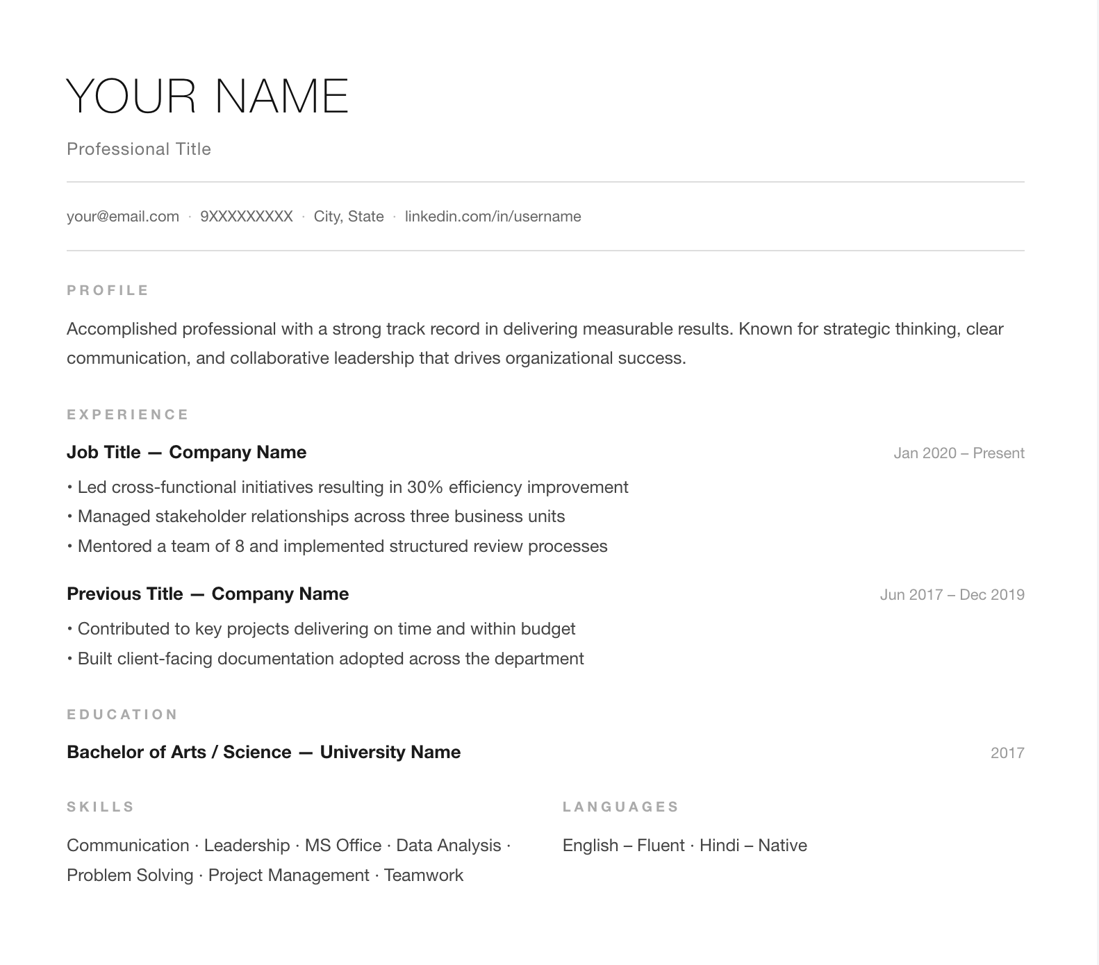Viewport: 1099px width, 965px height.
Task: Click the your@email.com contact text
Action: click(123, 217)
